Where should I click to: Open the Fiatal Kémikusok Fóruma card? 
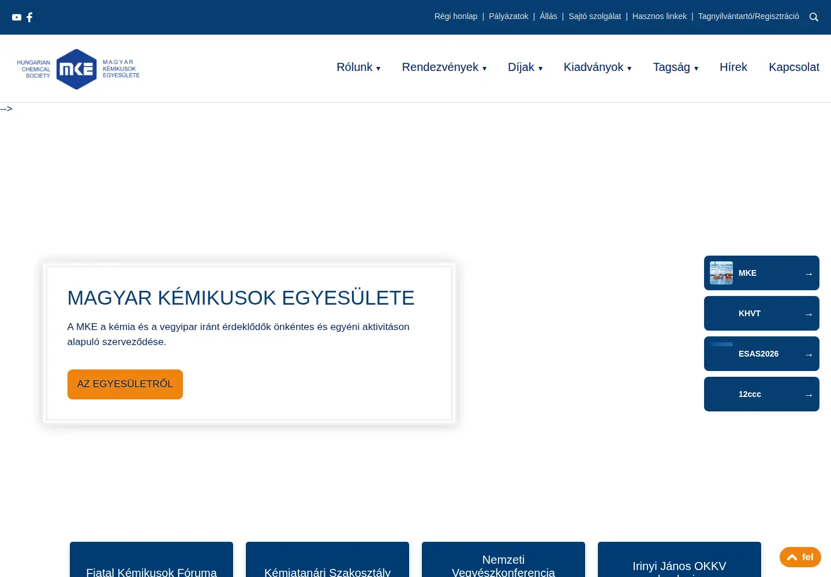click(x=151, y=560)
